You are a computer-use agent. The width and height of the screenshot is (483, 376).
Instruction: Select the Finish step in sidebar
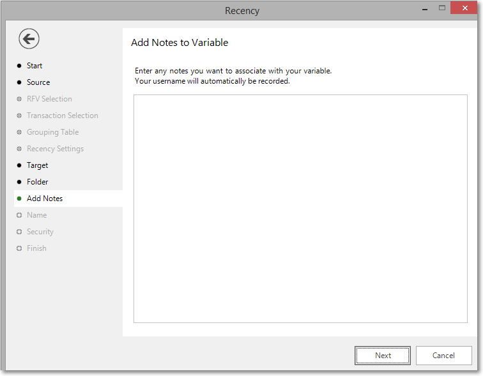pos(36,248)
